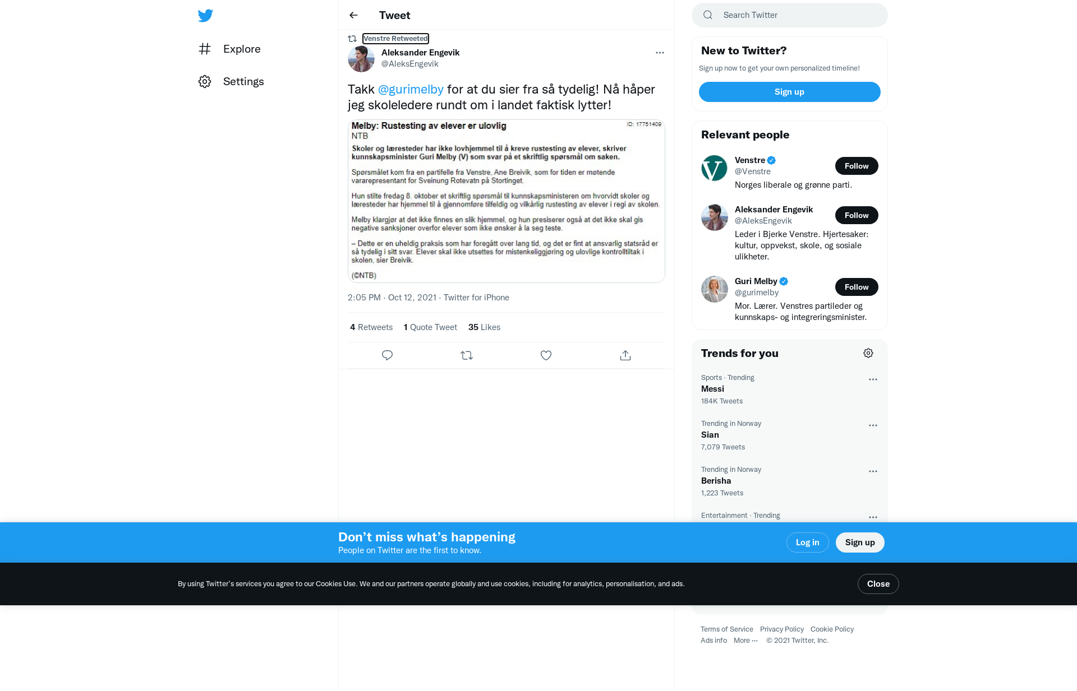Open the Trends settings gear icon
The width and height of the screenshot is (1077, 691).
(x=868, y=353)
